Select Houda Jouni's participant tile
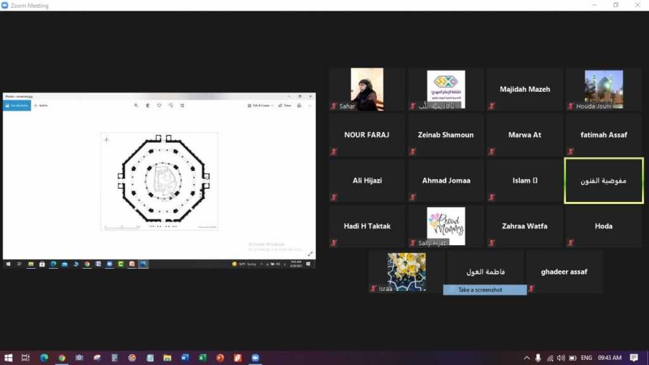649x365 pixels. tap(603, 89)
